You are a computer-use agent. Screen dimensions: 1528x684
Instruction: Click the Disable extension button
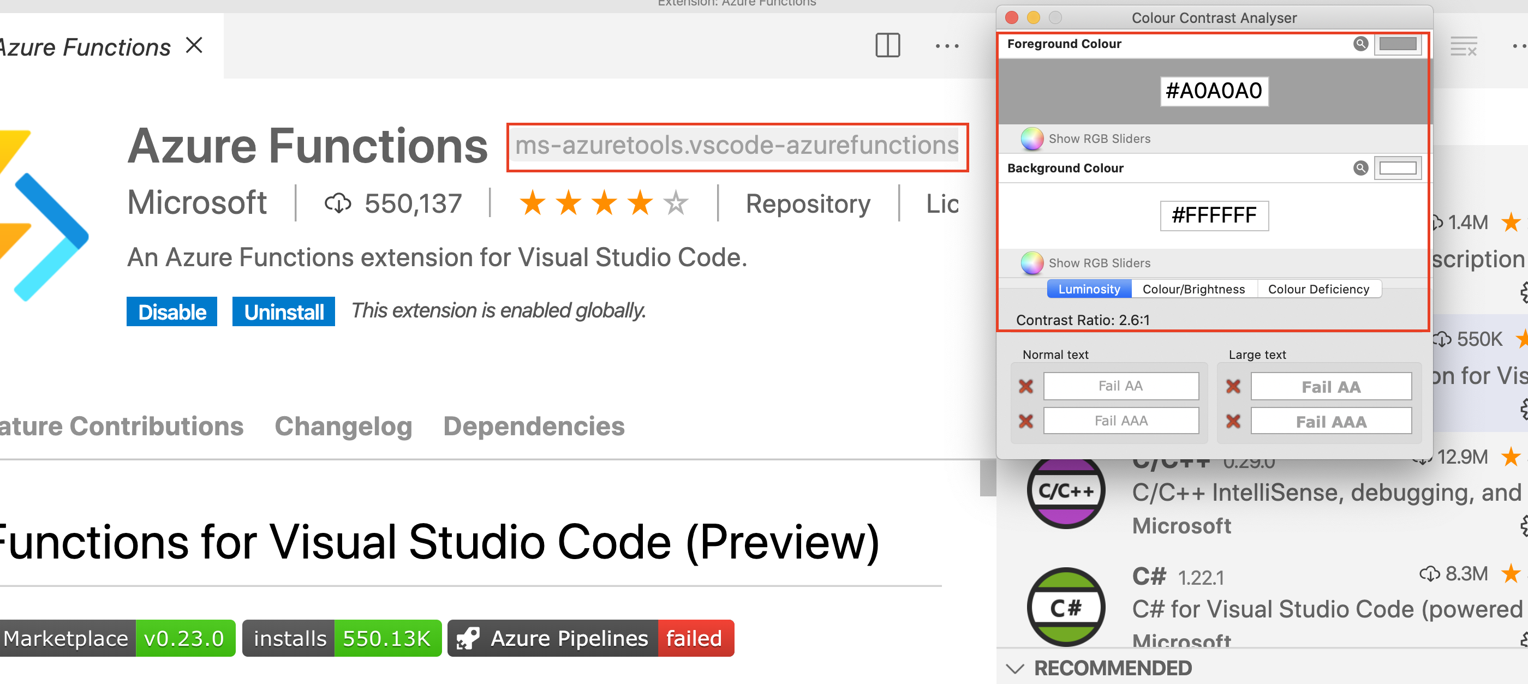point(171,312)
